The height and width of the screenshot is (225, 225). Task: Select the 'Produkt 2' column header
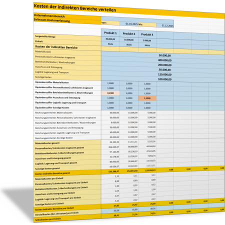point(129,33)
